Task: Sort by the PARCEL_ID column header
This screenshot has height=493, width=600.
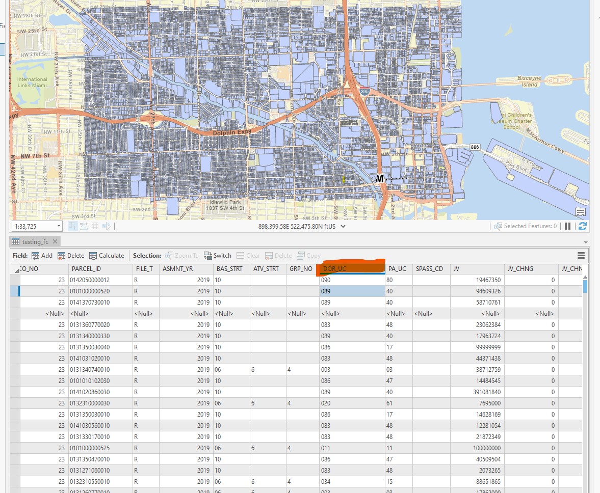Action: [x=86, y=269]
